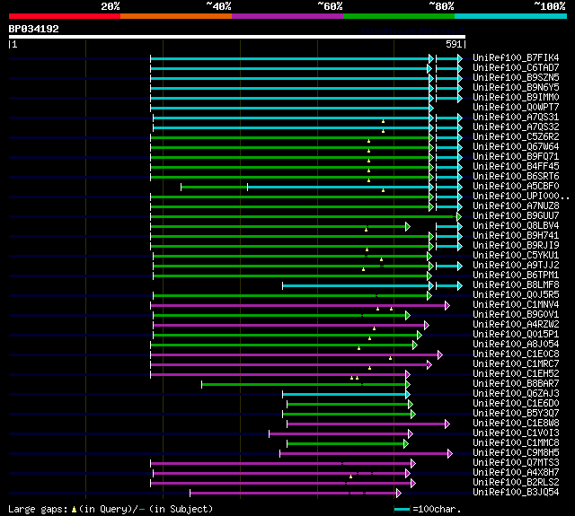Open the truncated UniRef100_UPI000.. entry

tap(521, 197)
